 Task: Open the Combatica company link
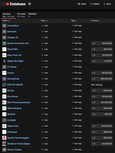click(x=13, y=25)
